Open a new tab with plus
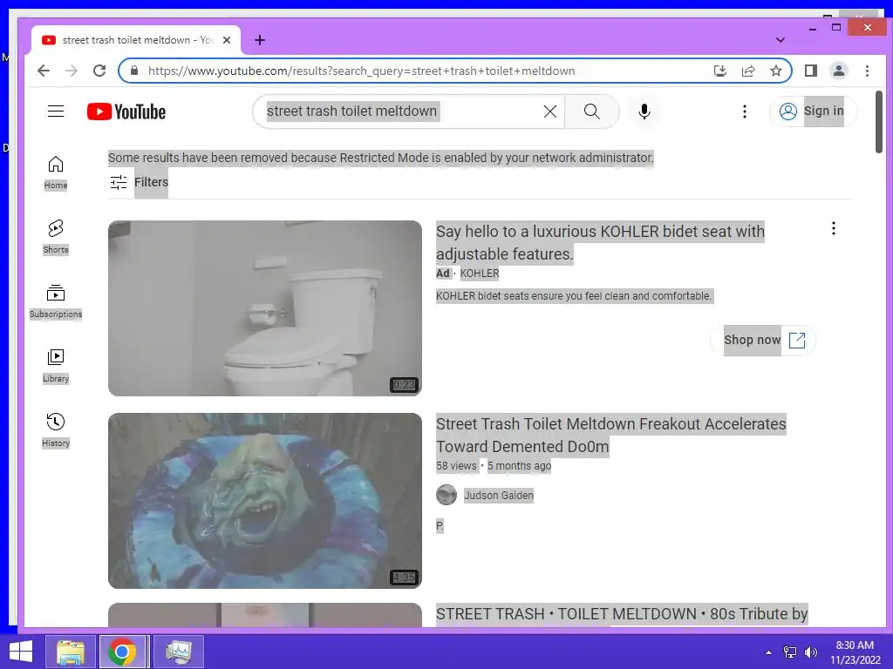This screenshot has width=893, height=669. (260, 40)
